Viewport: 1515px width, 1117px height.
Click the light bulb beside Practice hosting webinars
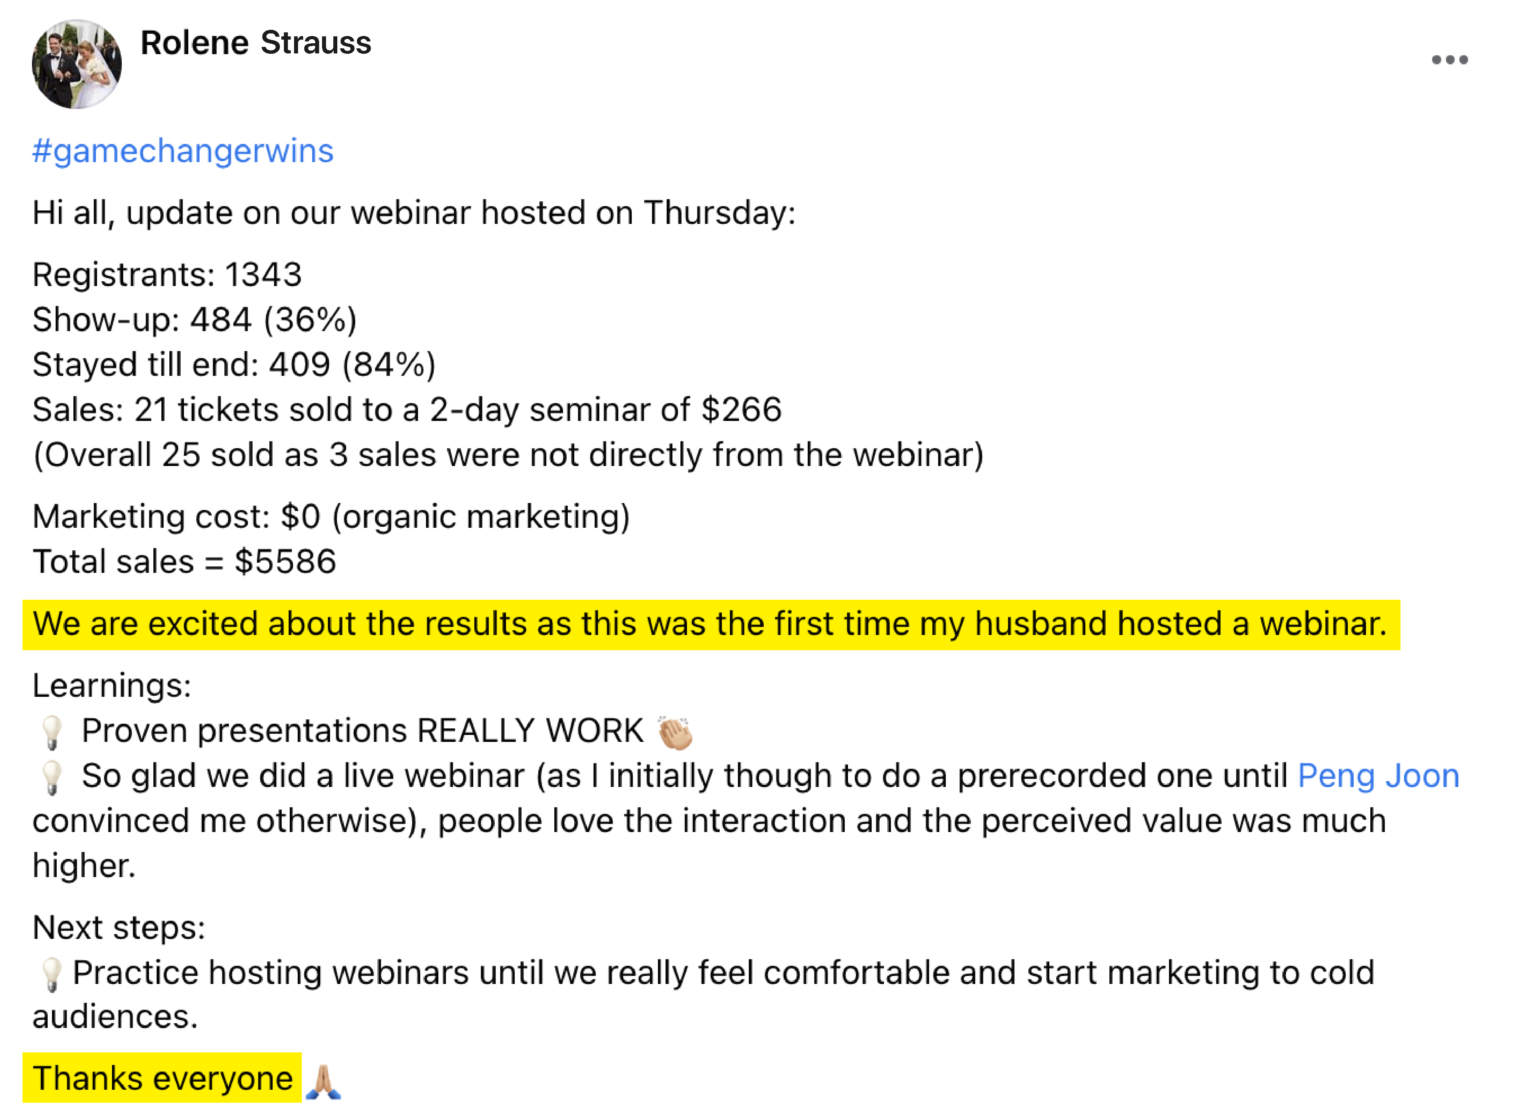[x=51, y=974]
